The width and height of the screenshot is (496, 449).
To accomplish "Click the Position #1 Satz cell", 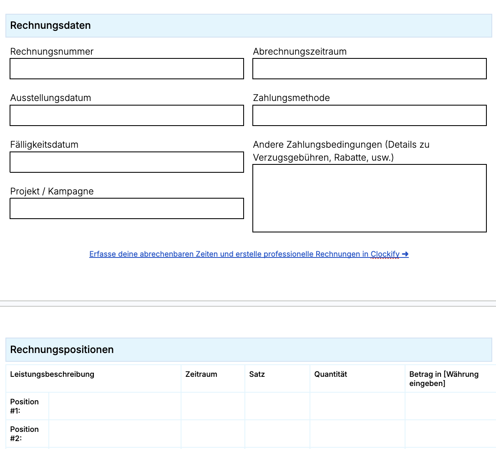I will pyautogui.click(x=277, y=406).
